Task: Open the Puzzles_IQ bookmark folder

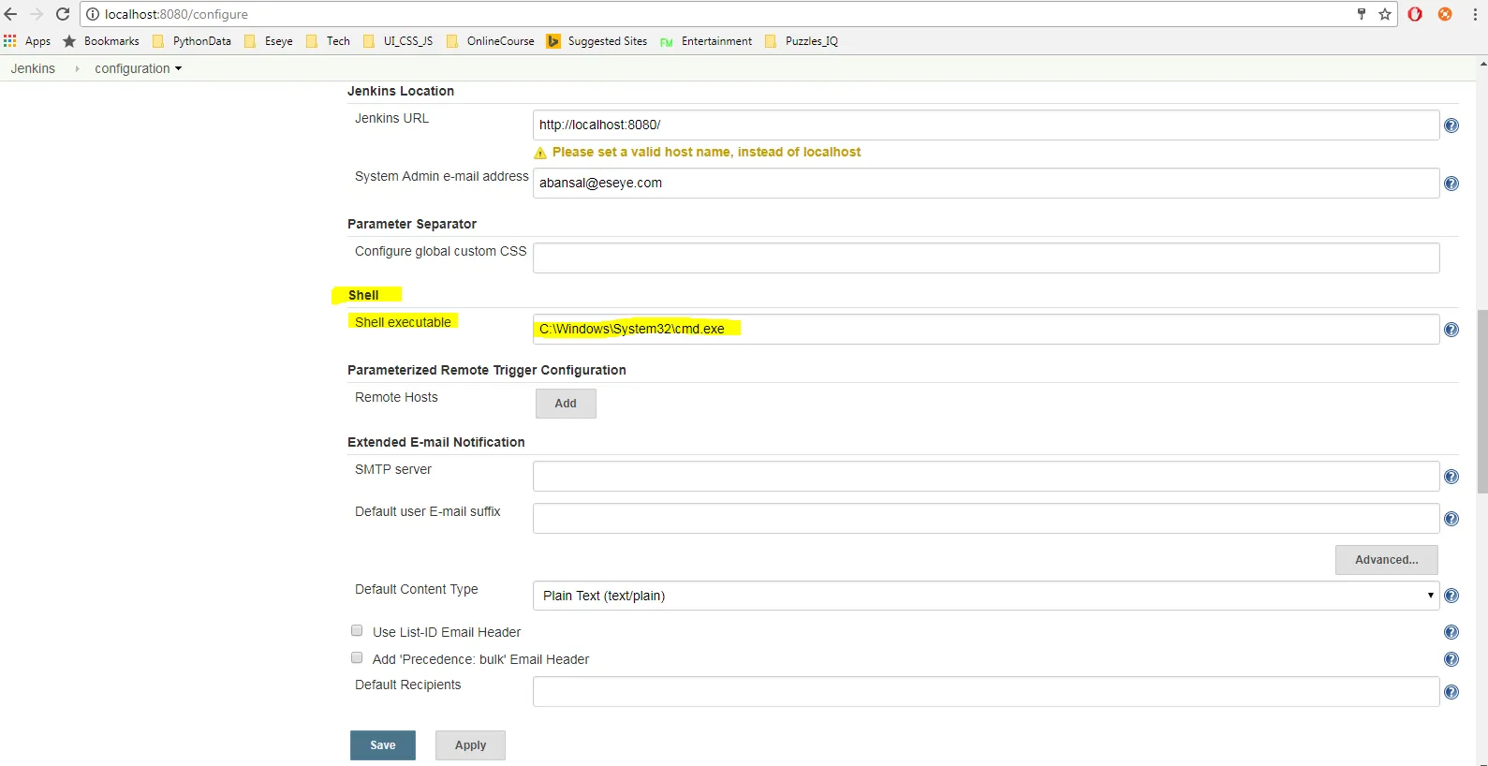Action: tap(802, 41)
